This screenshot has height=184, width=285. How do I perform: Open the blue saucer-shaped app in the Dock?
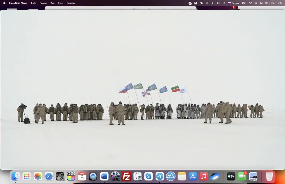click(x=215, y=176)
